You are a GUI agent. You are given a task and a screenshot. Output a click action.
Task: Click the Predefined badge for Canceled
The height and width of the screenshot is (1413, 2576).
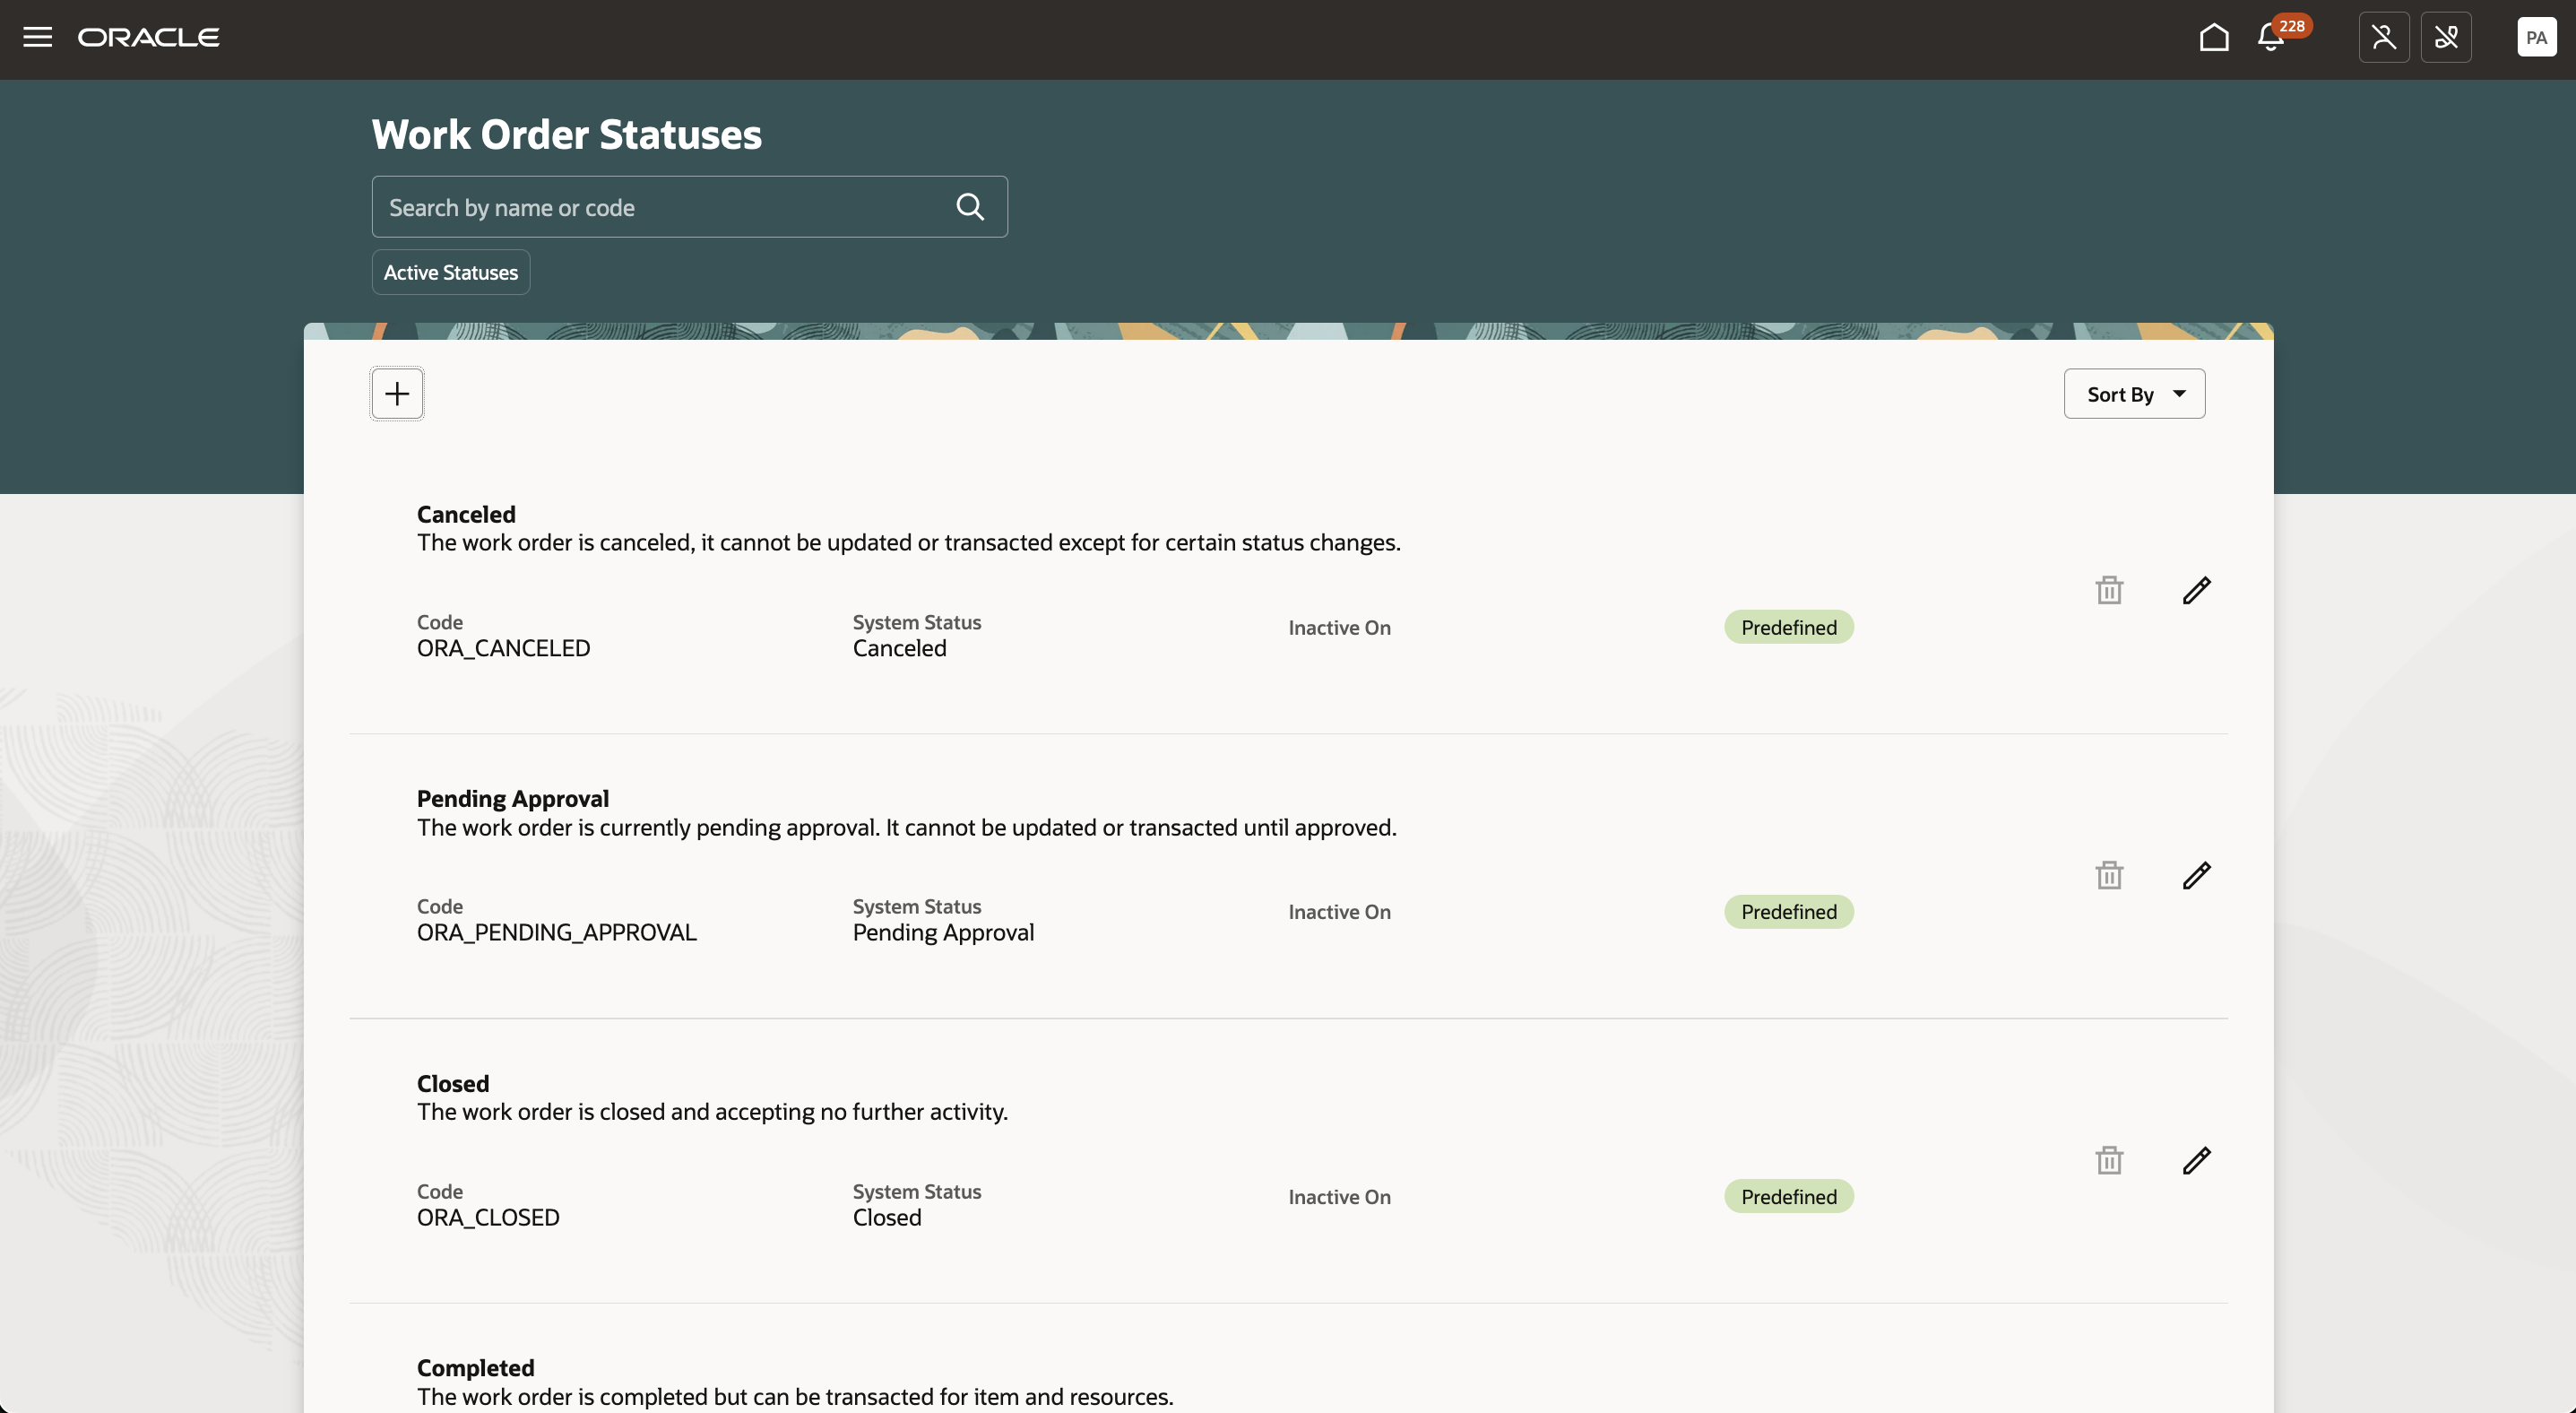(x=1788, y=627)
